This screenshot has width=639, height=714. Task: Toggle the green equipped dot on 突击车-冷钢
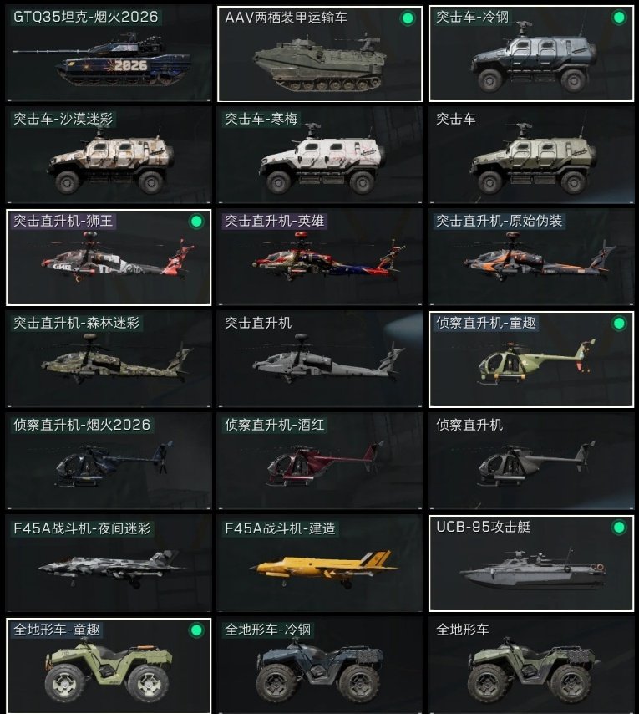pyautogui.click(x=618, y=18)
